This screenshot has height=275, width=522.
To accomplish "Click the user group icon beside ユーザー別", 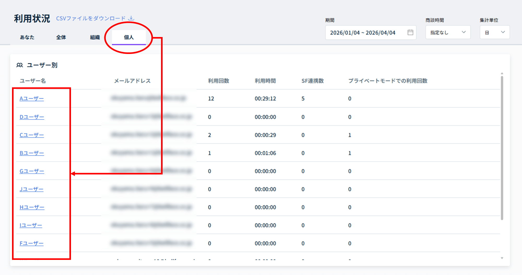I will point(20,65).
